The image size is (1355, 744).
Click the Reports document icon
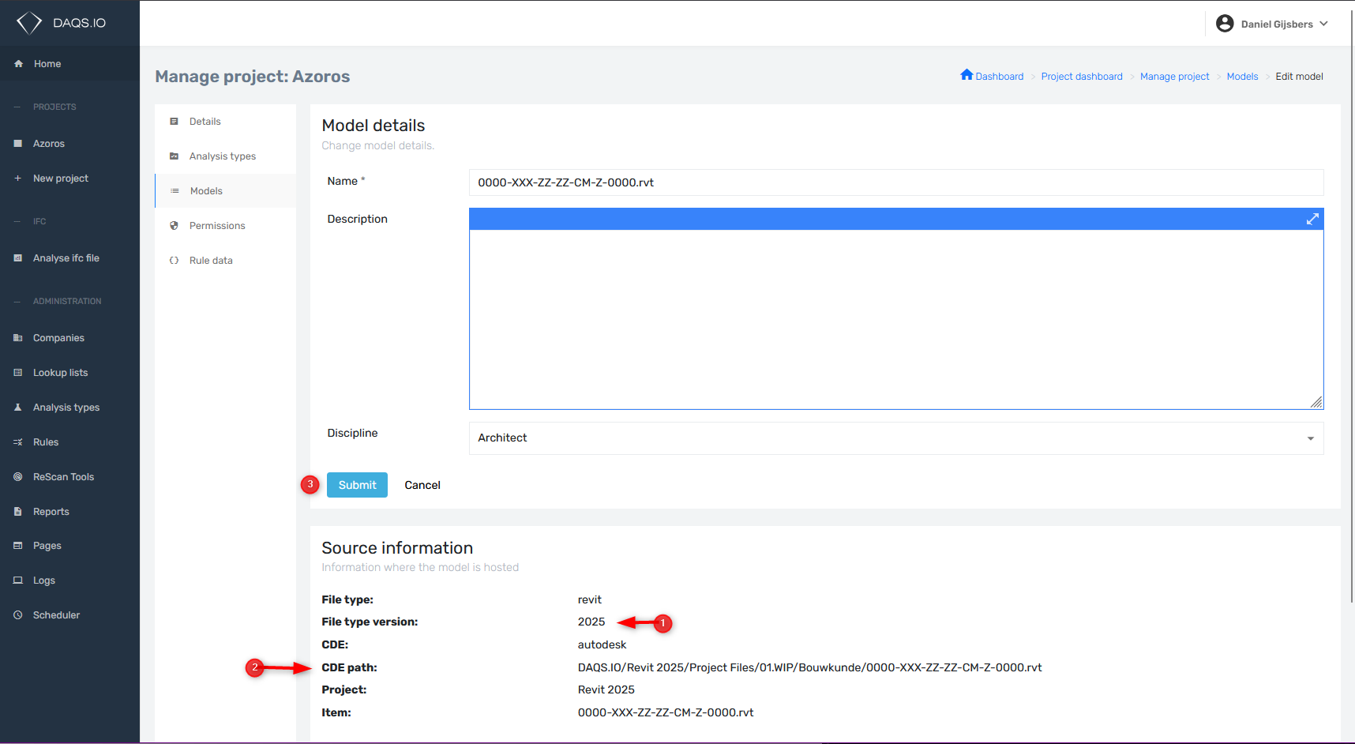click(x=17, y=512)
